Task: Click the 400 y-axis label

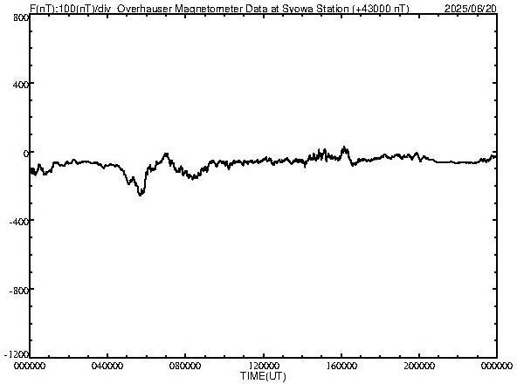Action: pyautogui.click(x=21, y=85)
